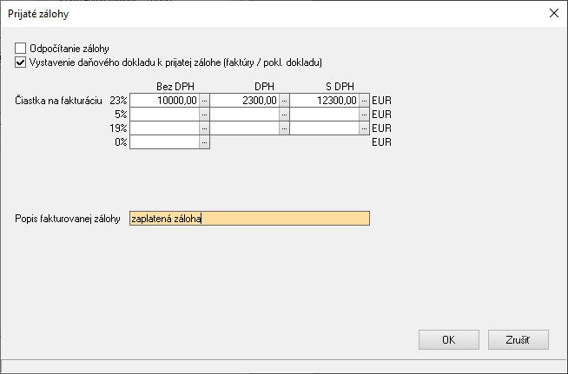The height and width of the screenshot is (374, 568).
Task: Select the 0% Bez DPH input field
Action: click(164, 141)
